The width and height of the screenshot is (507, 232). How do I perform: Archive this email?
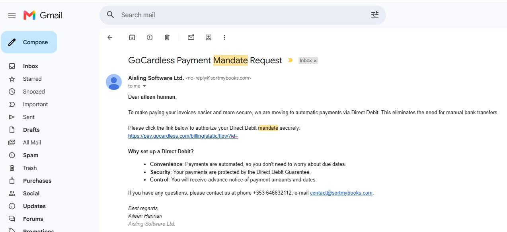point(132,37)
